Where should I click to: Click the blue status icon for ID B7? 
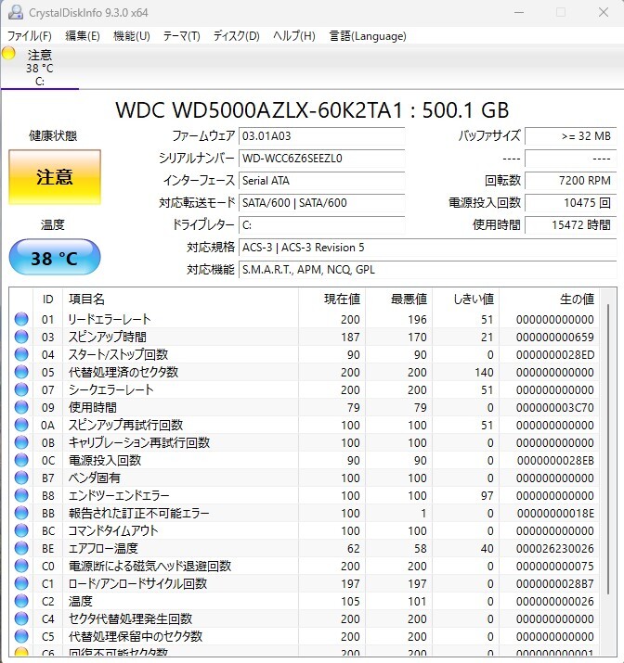[21, 478]
